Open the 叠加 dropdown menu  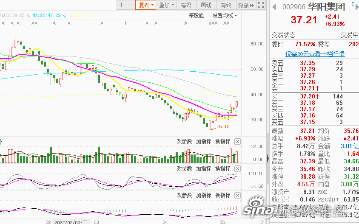tap(166, 5)
